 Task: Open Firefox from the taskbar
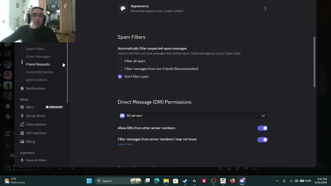coord(232,181)
